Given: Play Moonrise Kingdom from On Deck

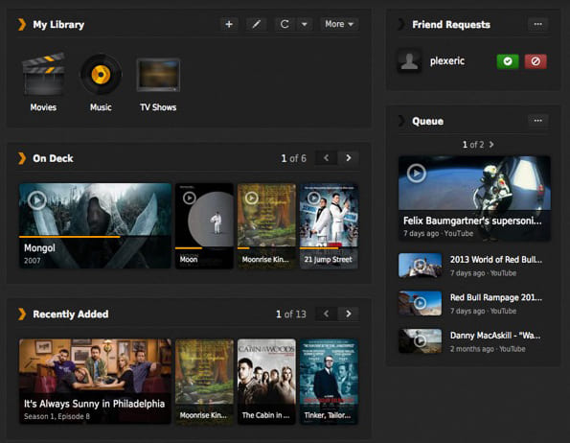Looking at the screenshot, I should pos(251,198).
